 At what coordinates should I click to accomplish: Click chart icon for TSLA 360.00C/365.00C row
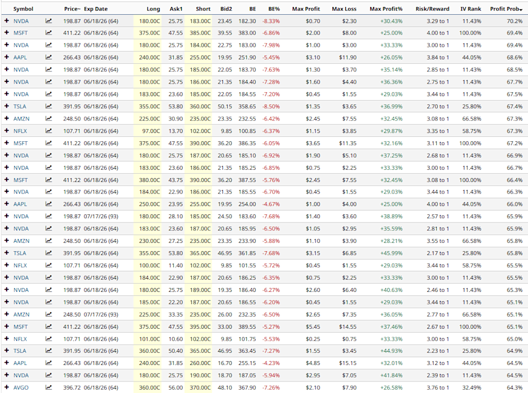(49, 351)
